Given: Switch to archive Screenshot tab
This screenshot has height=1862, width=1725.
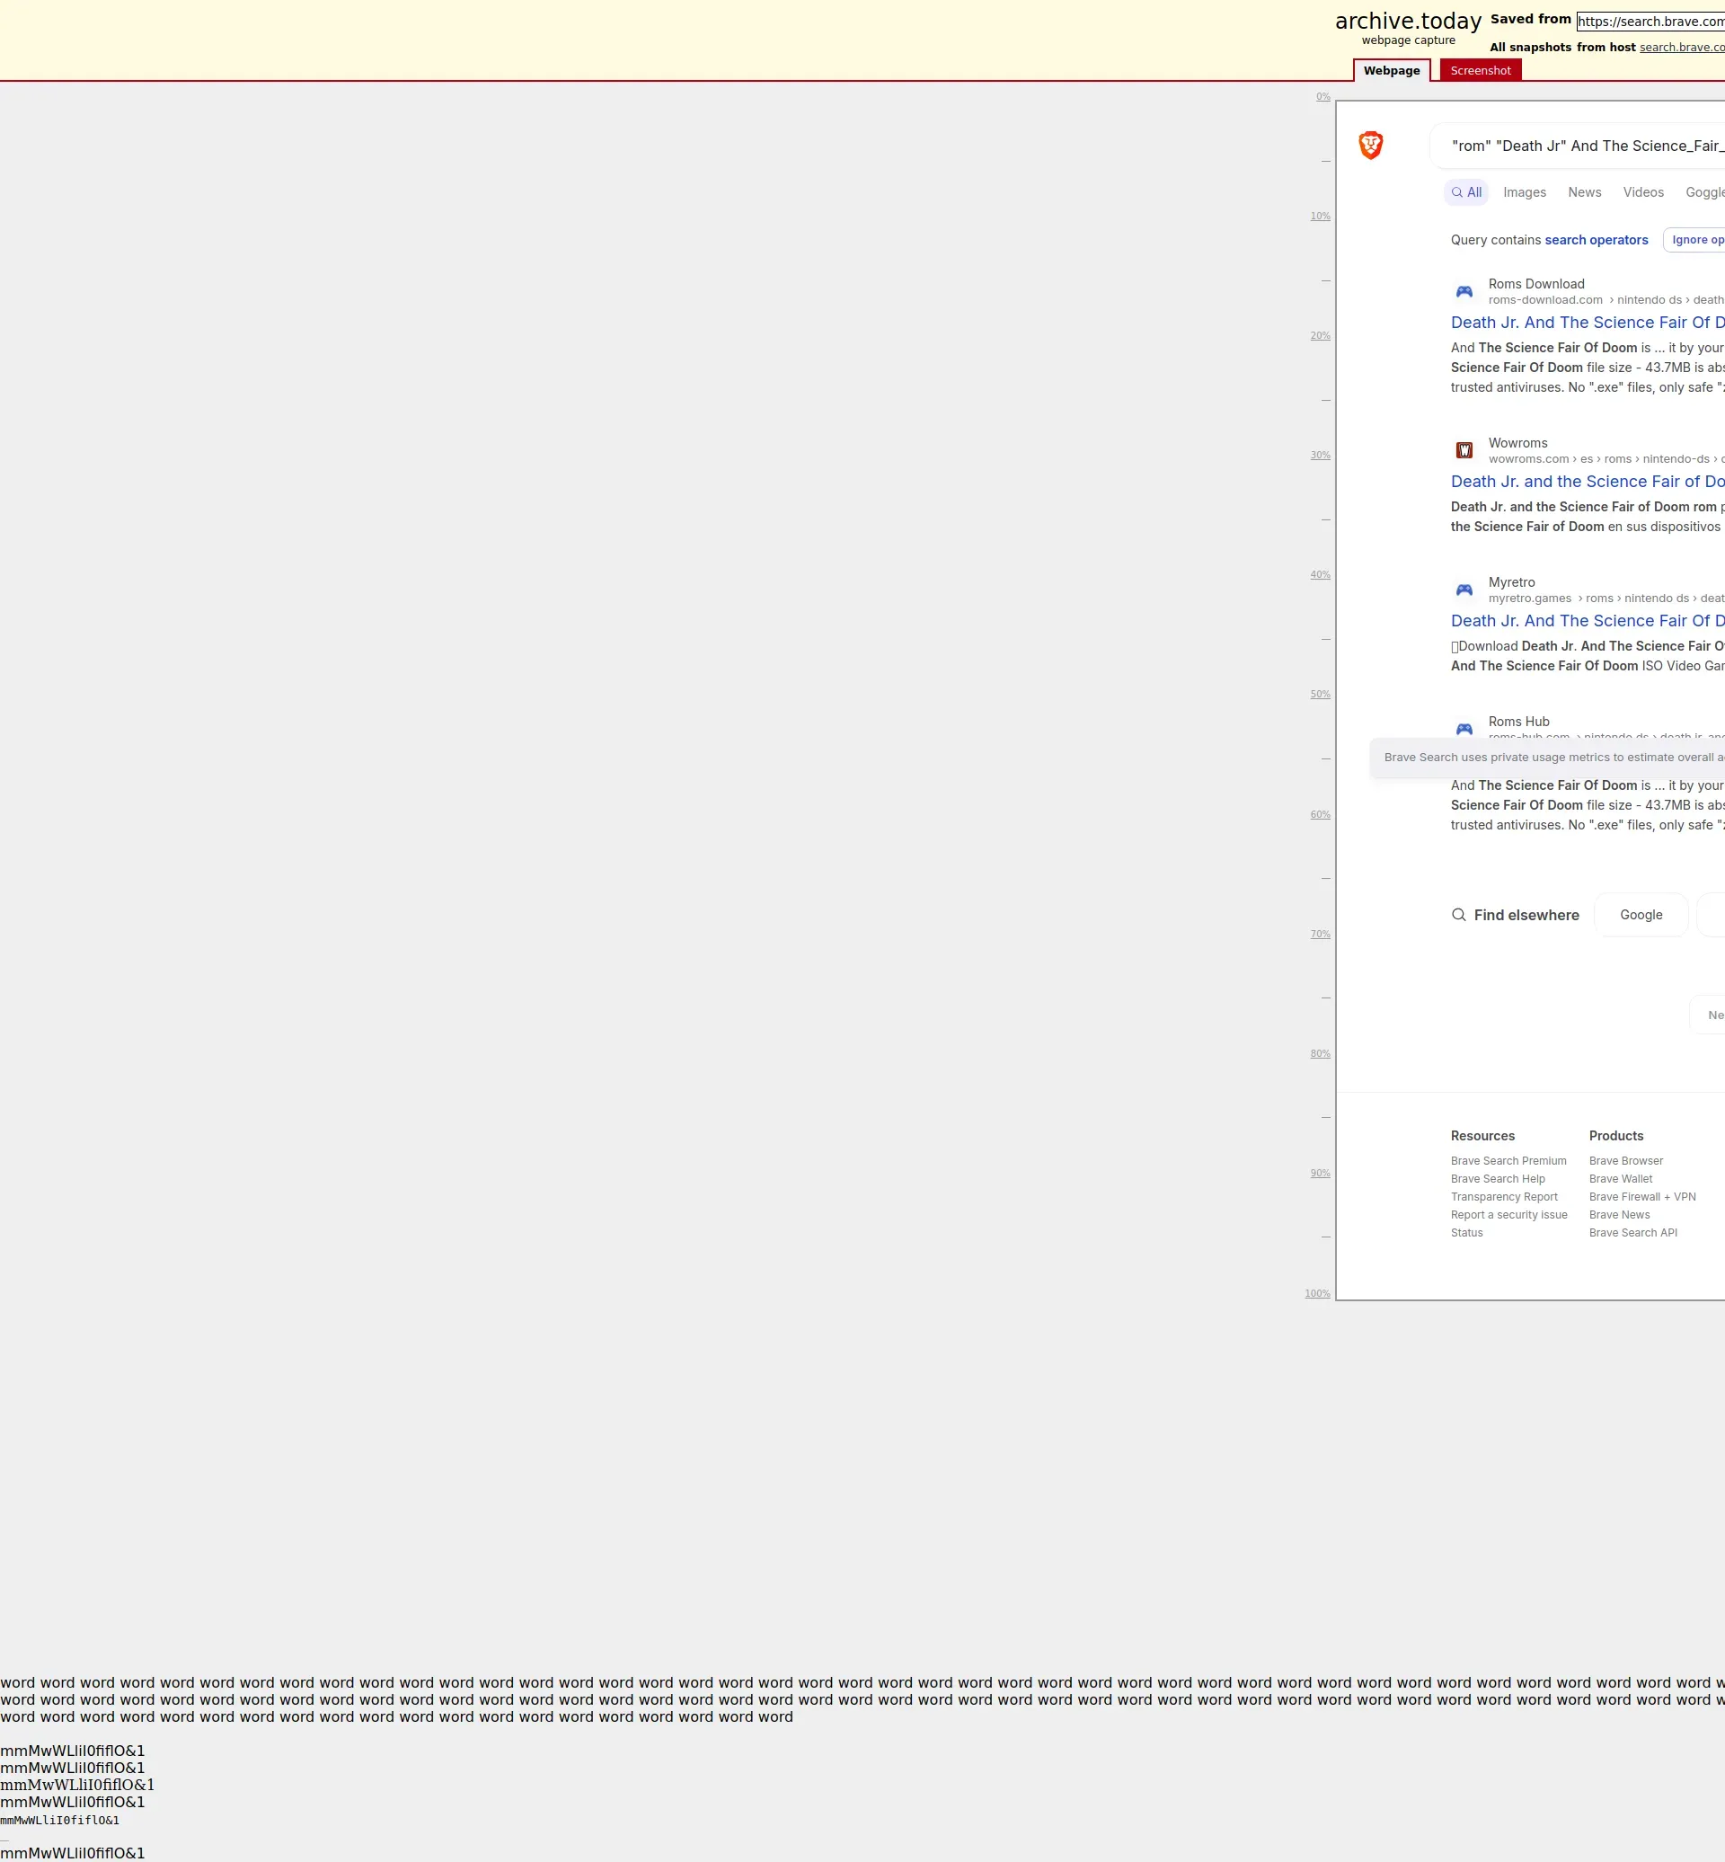Looking at the screenshot, I should pyautogui.click(x=1480, y=71).
